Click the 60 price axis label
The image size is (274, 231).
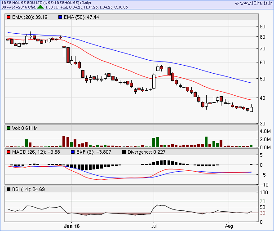point(262,62)
